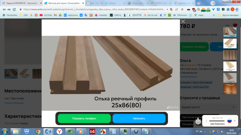
Task: Expand hidden bookmarks with the chevron
Action: [x=214, y=15]
